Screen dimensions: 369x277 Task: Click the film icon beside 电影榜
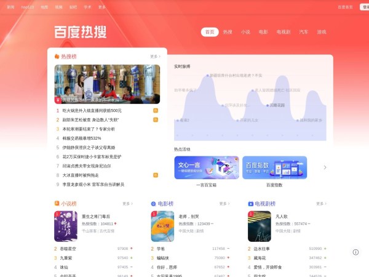154,204
